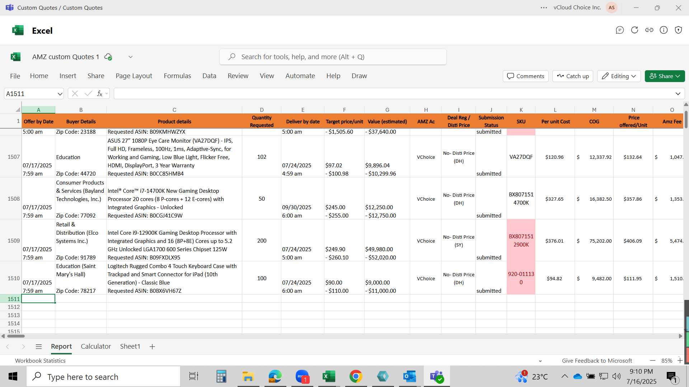Expand the formula bar chevron

point(678,94)
